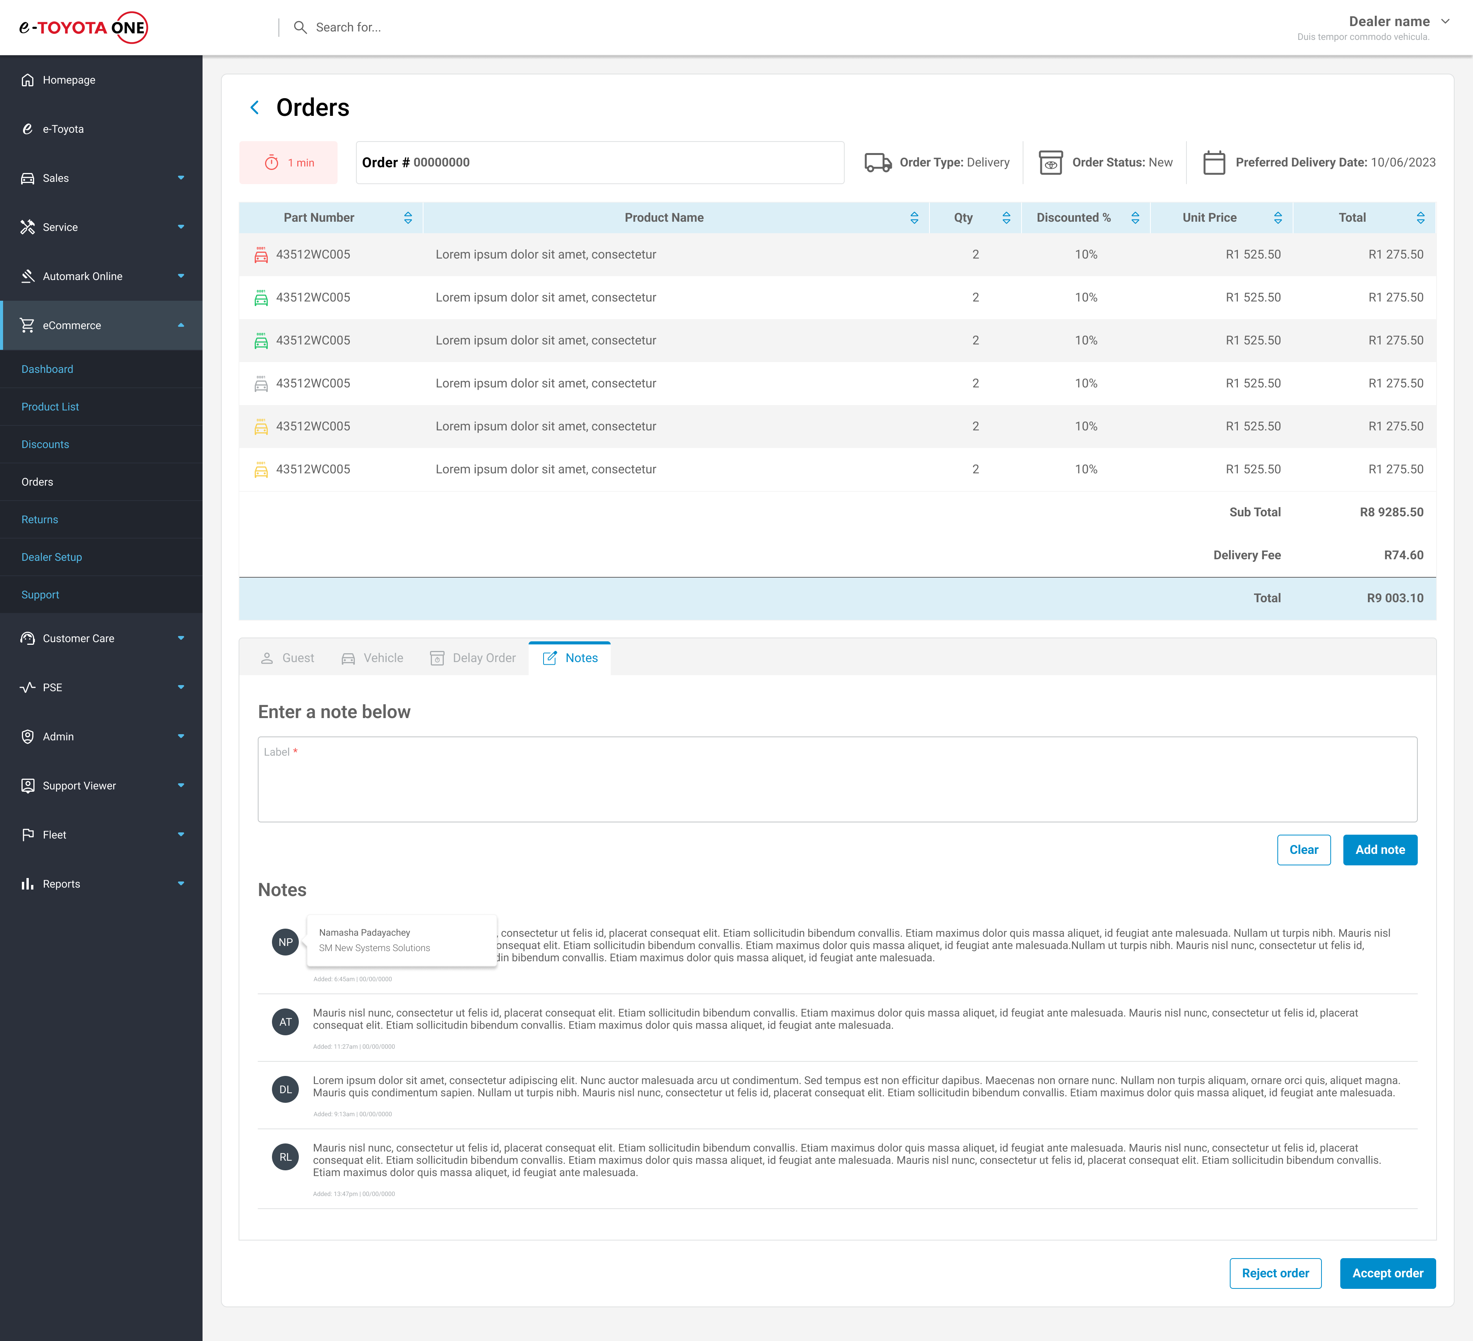This screenshot has width=1473, height=1341.
Task: Click the note Label text area
Action: [x=837, y=779]
